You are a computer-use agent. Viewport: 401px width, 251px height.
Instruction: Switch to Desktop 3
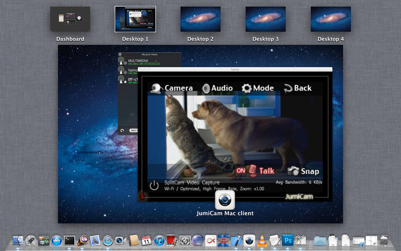click(x=266, y=19)
